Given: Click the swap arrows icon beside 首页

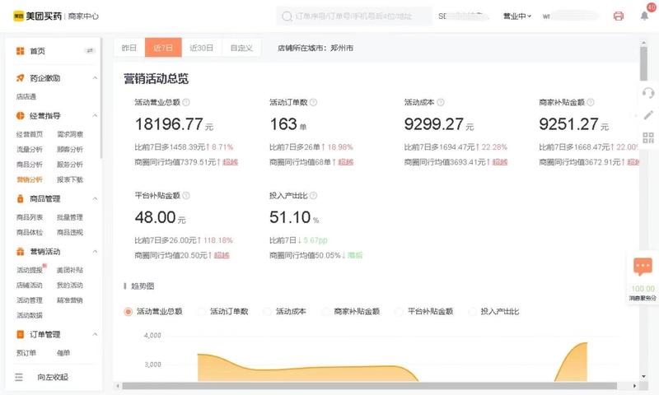Looking at the screenshot, I should pos(90,51).
